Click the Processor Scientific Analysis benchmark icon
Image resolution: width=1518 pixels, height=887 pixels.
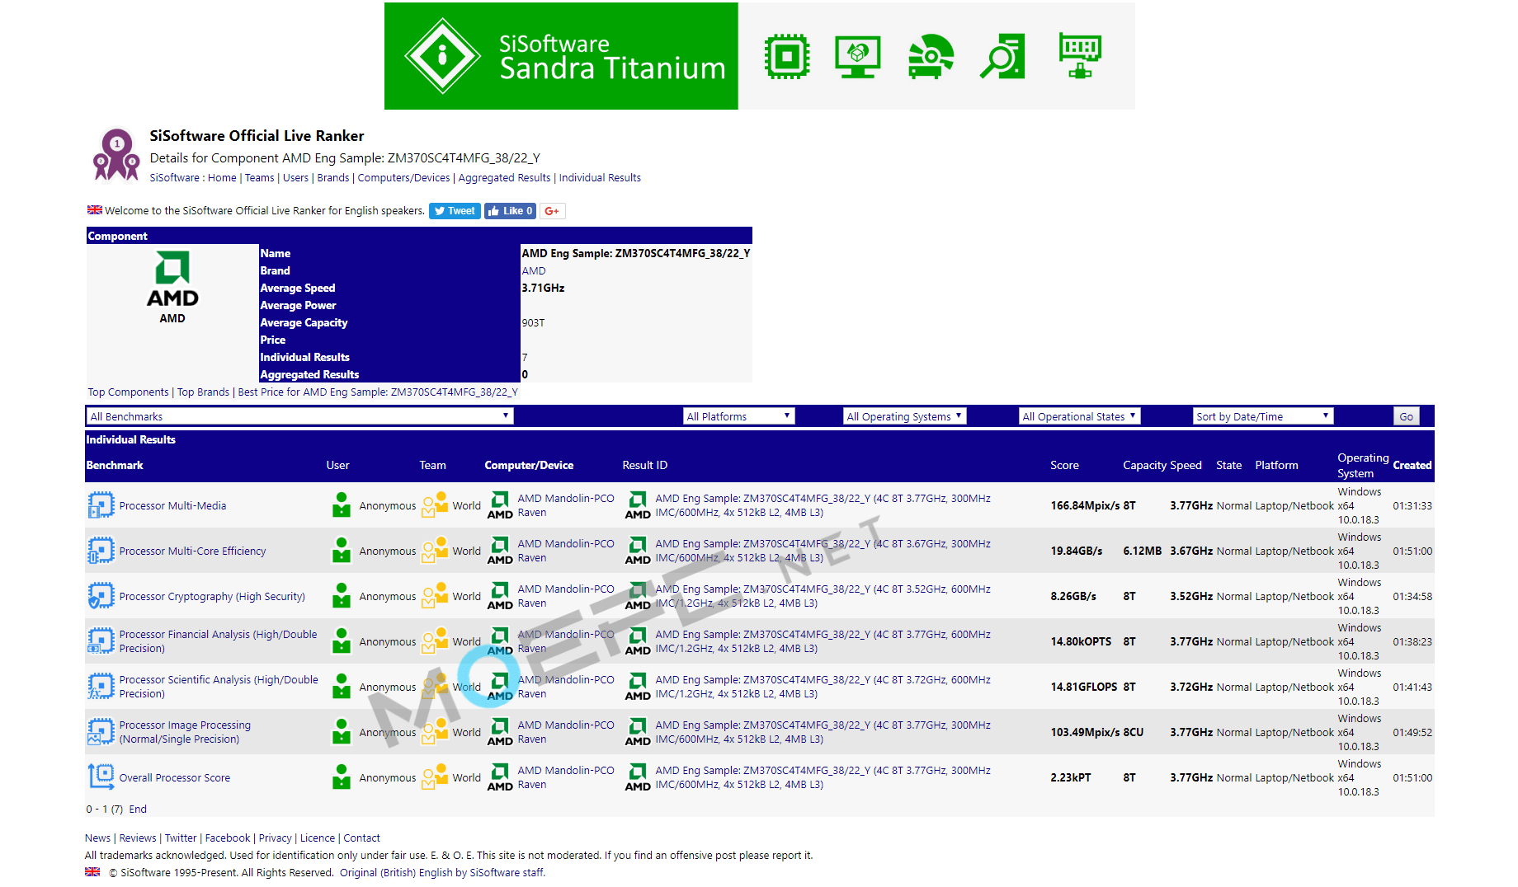[101, 687]
